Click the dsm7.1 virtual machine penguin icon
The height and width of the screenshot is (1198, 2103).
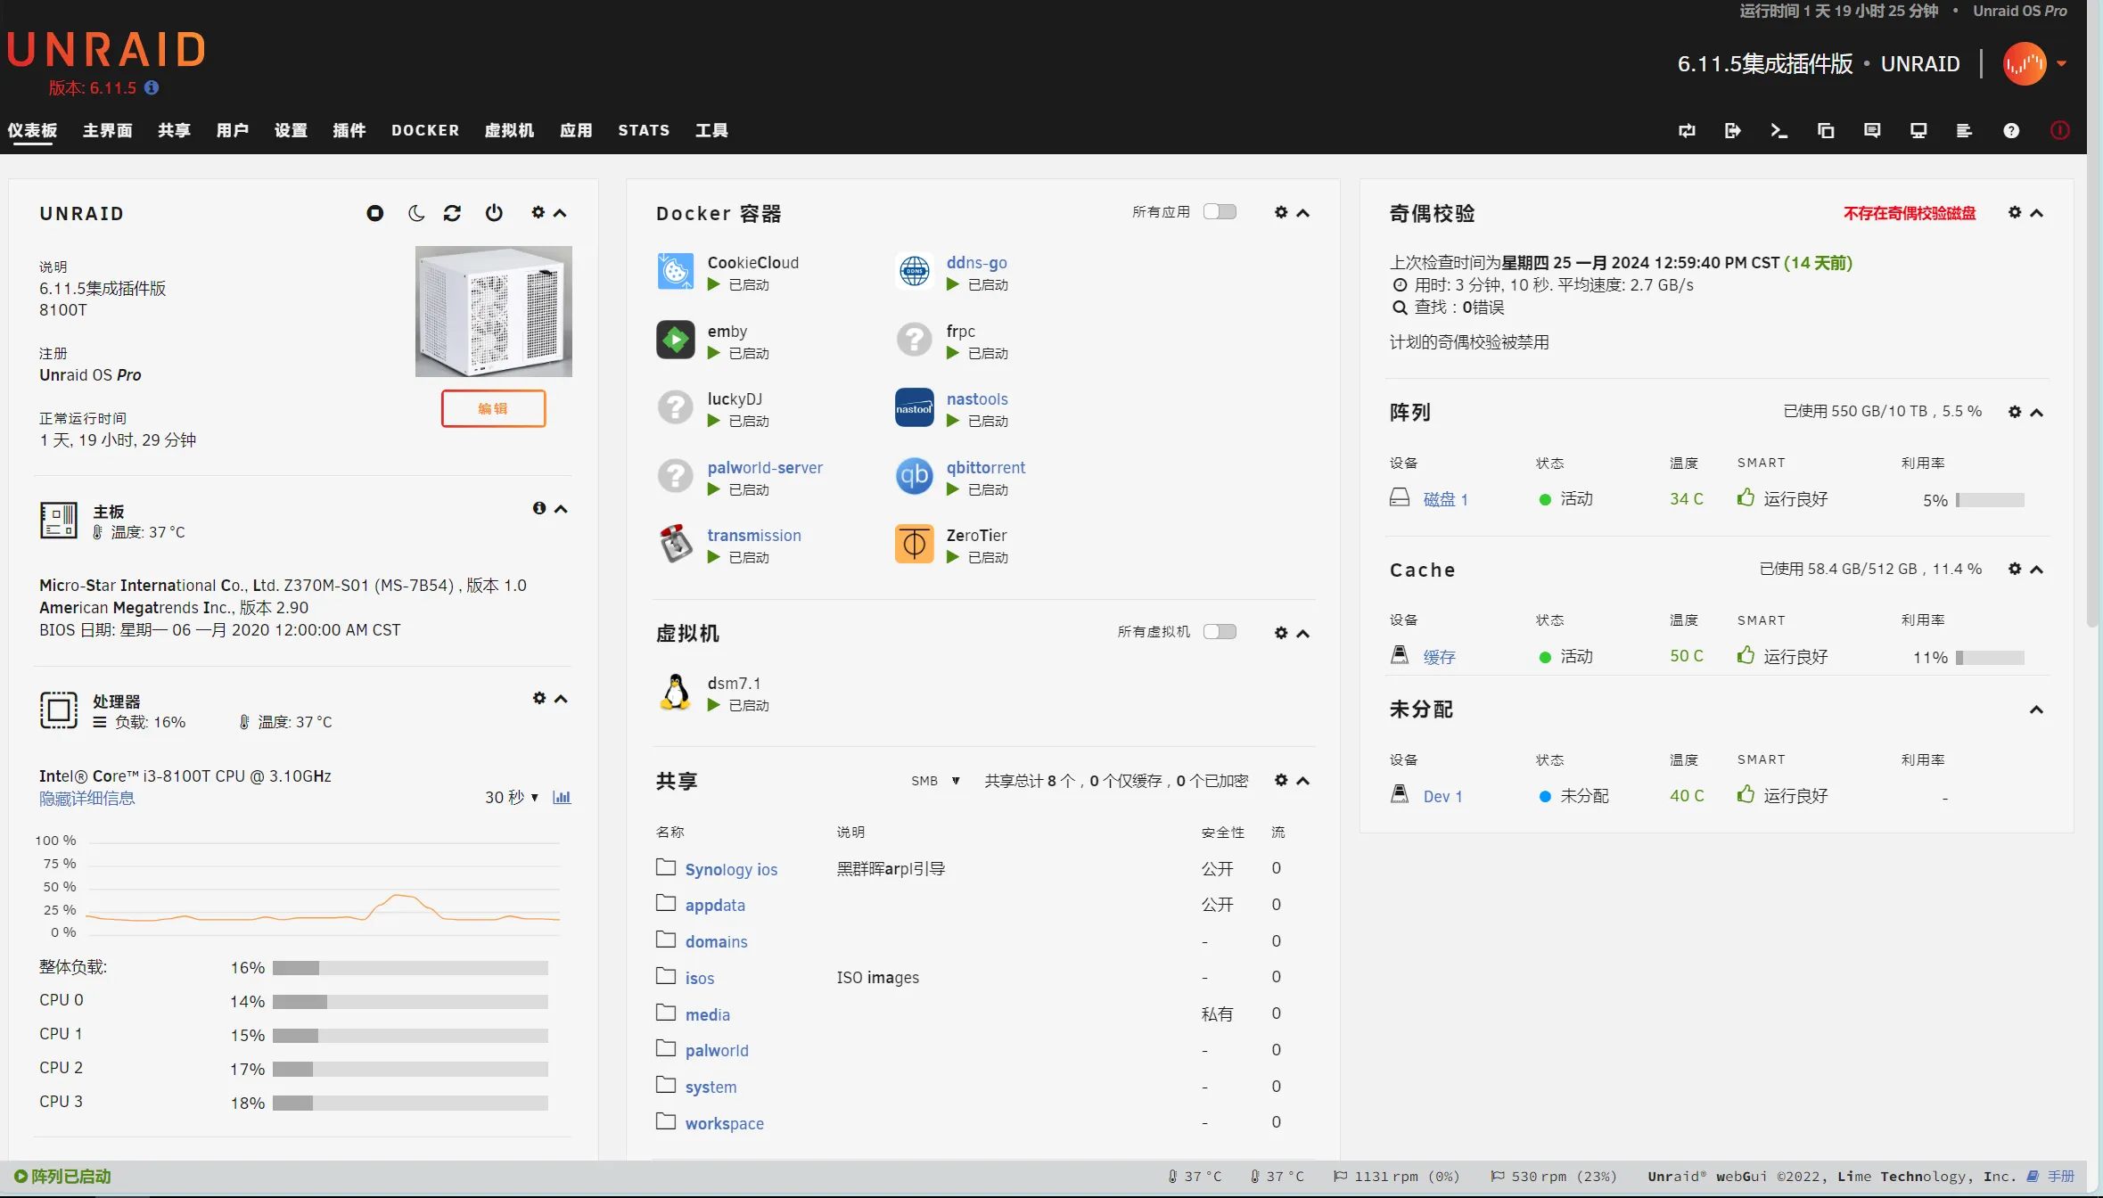point(676,692)
